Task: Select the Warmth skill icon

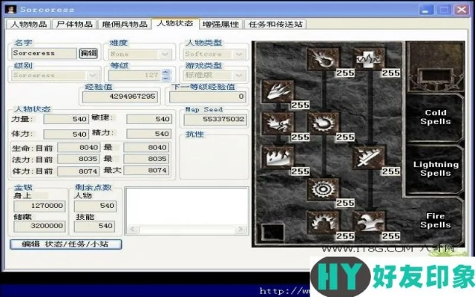Action: coord(369,59)
